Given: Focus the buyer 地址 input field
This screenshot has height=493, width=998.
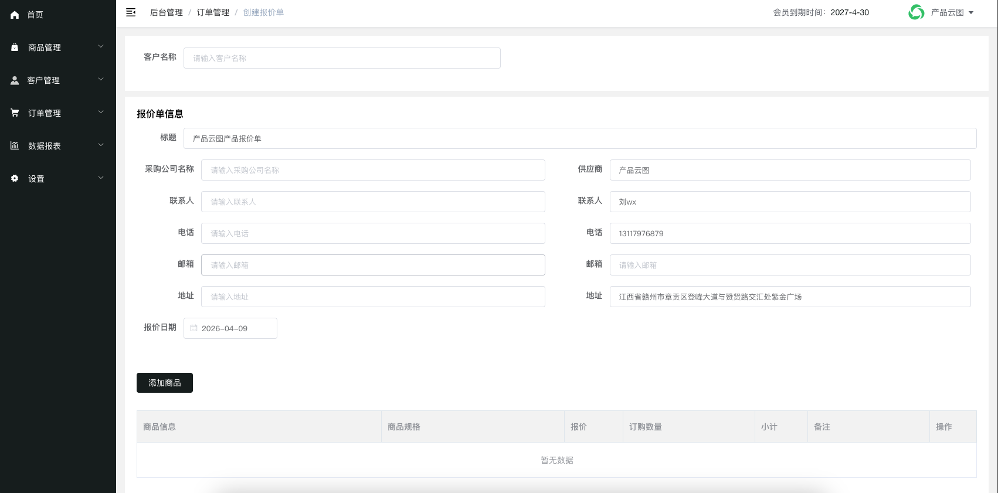Looking at the screenshot, I should point(373,297).
